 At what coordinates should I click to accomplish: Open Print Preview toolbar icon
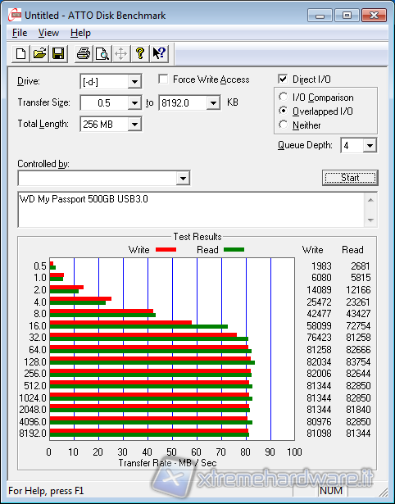pyautogui.click(x=102, y=53)
